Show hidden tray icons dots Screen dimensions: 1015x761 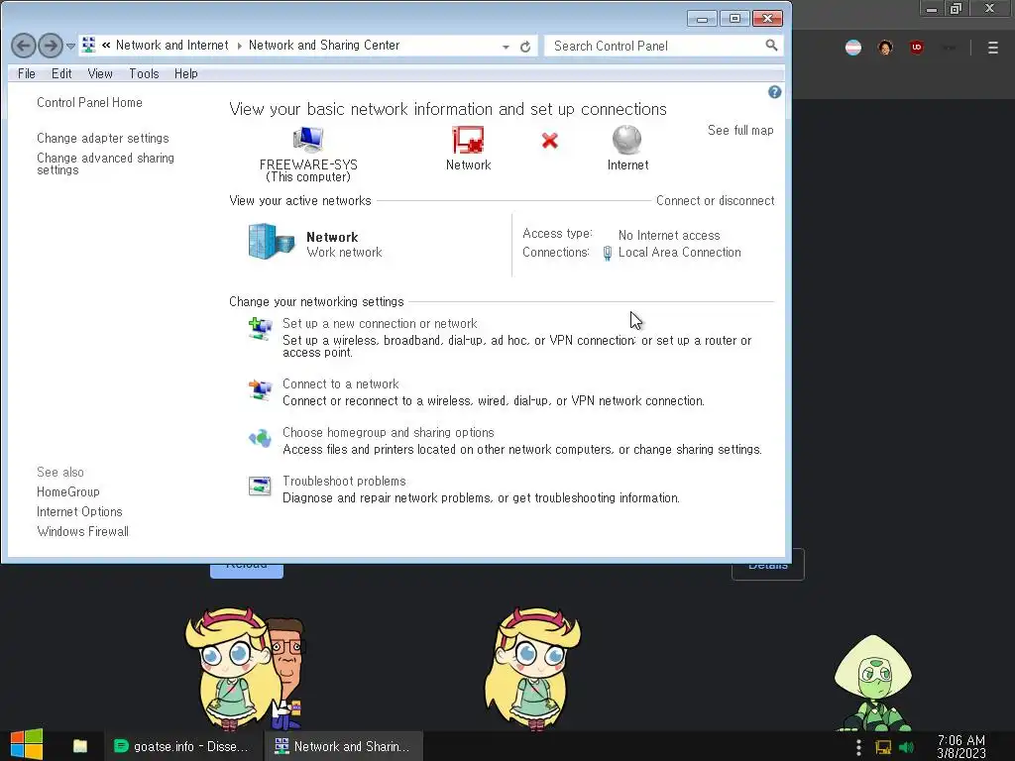coord(858,747)
